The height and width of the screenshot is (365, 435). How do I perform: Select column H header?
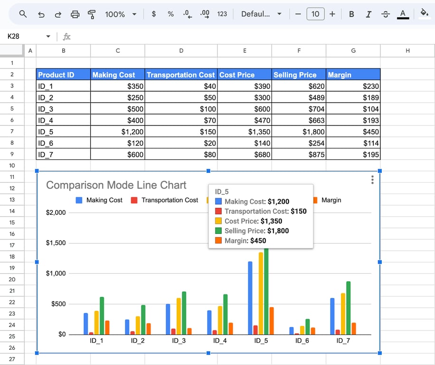click(407, 50)
